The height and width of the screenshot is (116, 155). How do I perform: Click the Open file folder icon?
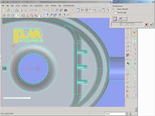pyautogui.click(x=8, y=10)
